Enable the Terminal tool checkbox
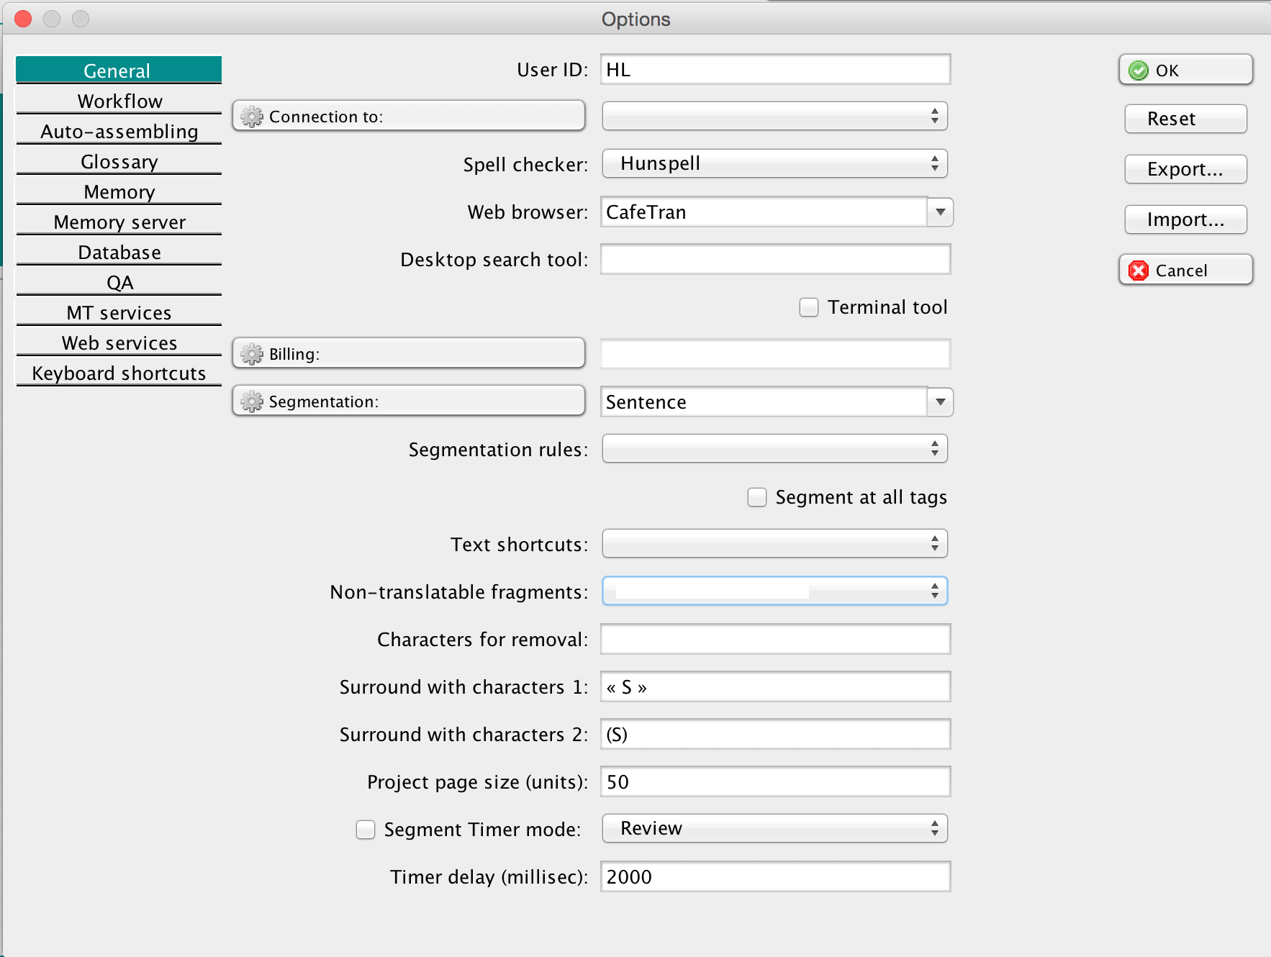 [809, 307]
